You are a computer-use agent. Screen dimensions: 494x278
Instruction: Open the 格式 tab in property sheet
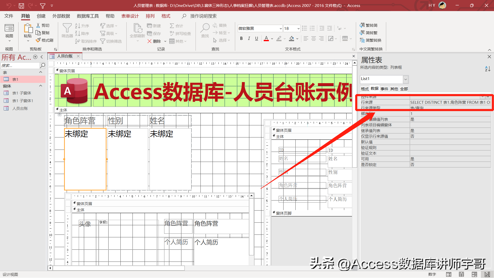[x=365, y=89]
